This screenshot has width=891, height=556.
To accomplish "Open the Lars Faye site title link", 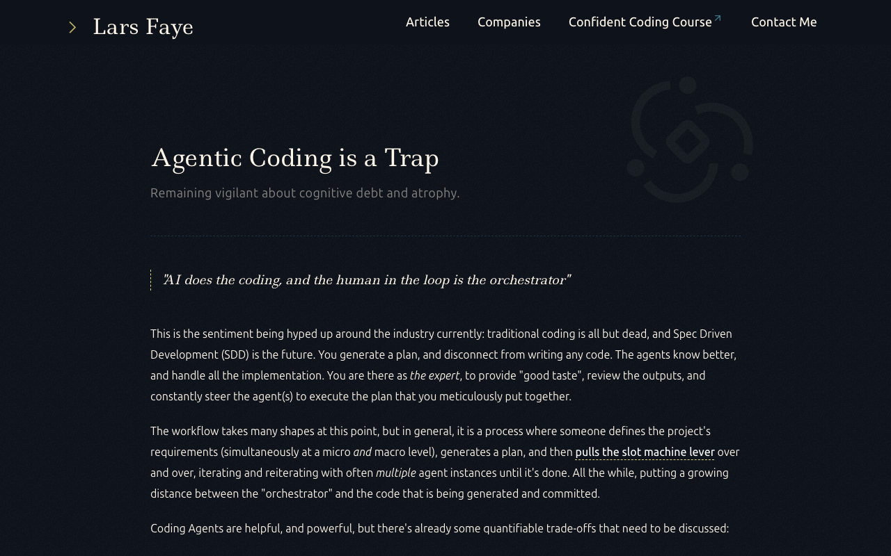I will tap(143, 27).
